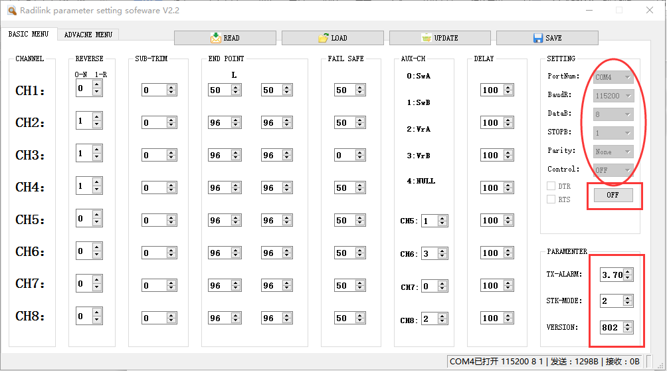Click the LOAD button with folder icon
Image resolution: width=667 pixels, height=371 pixels.
pos(332,38)
